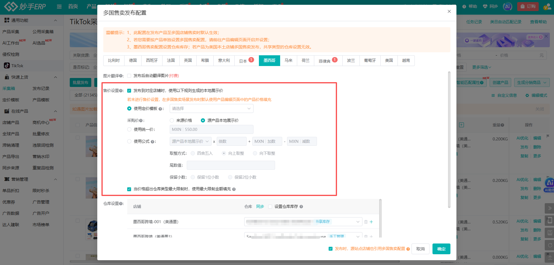Click the 取消 cancel button
Image resolution: width=554 pixels, height=265 pixels.
[x=421, y=249]
